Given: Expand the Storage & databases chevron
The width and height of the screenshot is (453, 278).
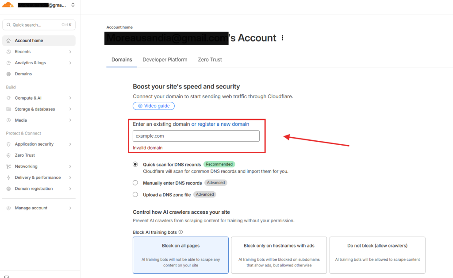Looking at the screenshot, I should (x=70, y=109).
